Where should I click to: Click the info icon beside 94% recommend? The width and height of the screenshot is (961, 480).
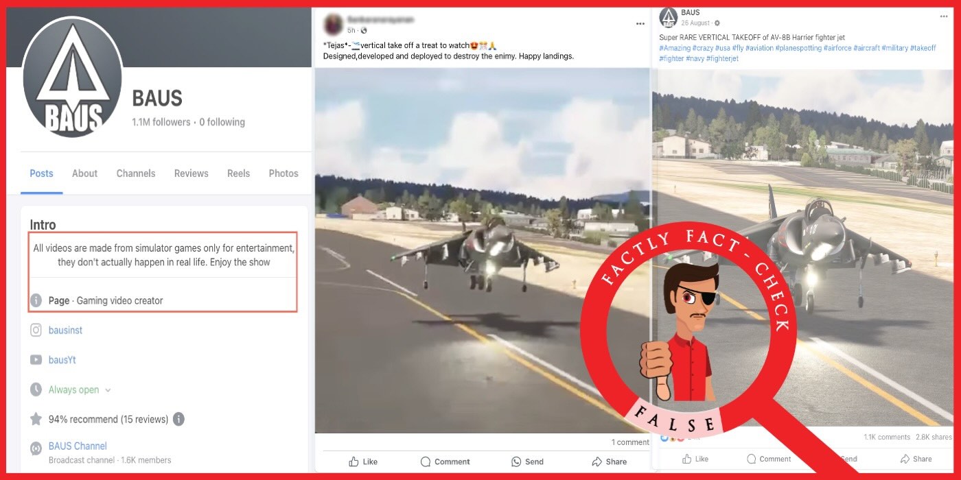point(178,419)
